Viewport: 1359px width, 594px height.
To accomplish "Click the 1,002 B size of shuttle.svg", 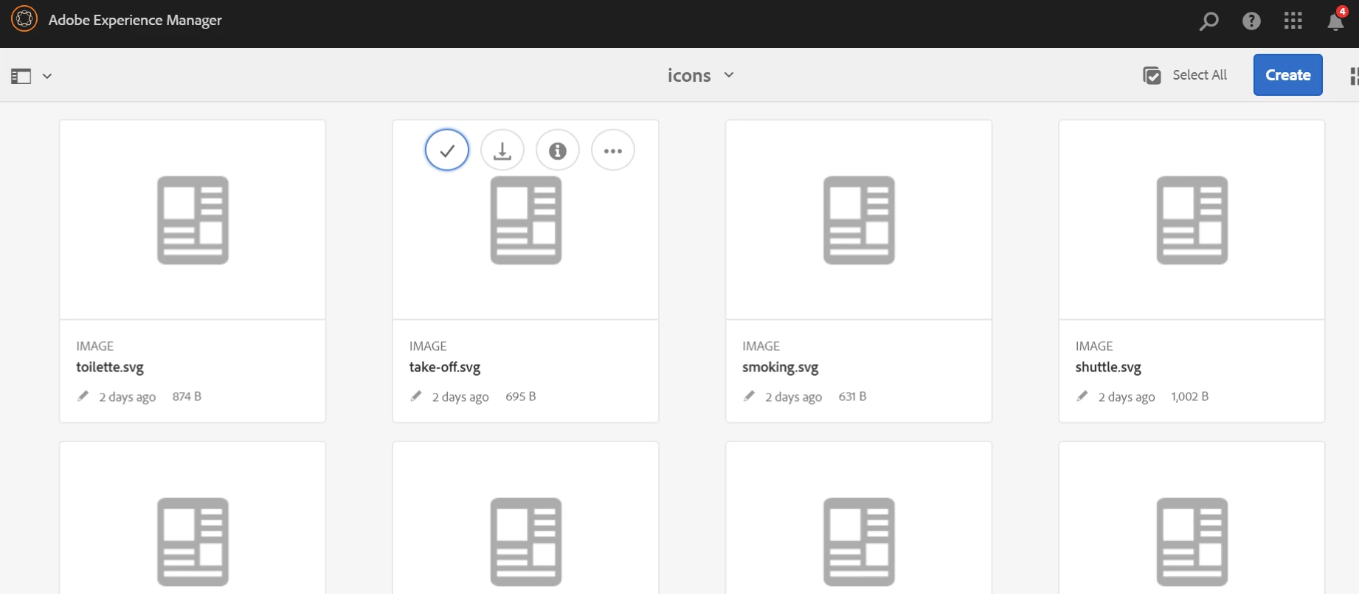I will (1189, 396).
